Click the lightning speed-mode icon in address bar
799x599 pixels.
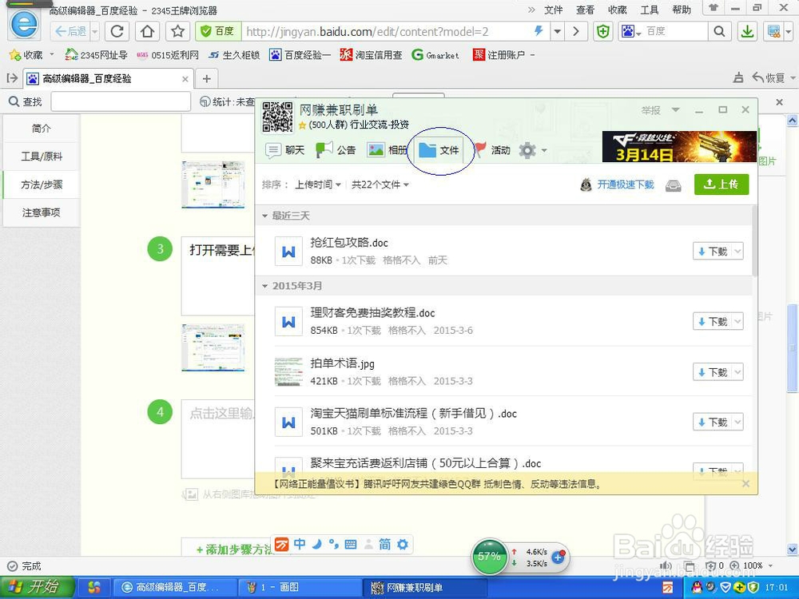pos(539,31)
